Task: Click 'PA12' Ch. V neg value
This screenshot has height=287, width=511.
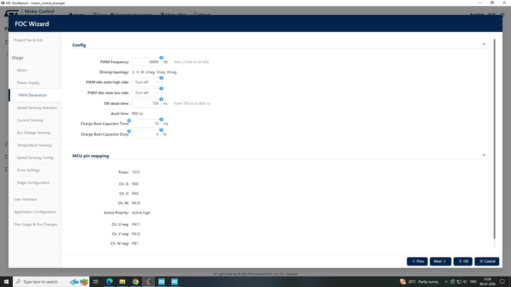Action: click(x=136, y=234)
